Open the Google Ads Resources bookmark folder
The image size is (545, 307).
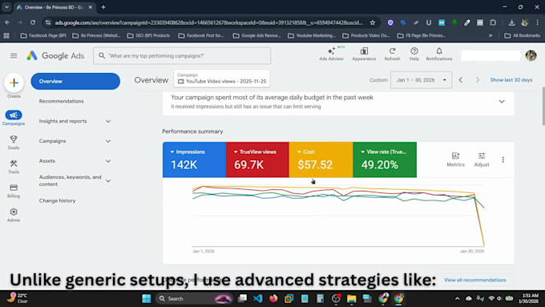[x=256, y=35]
